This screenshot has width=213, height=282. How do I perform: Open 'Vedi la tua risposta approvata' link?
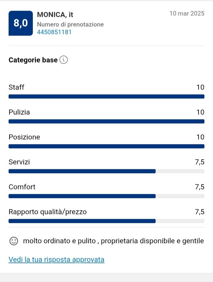[x=57, y=260]
